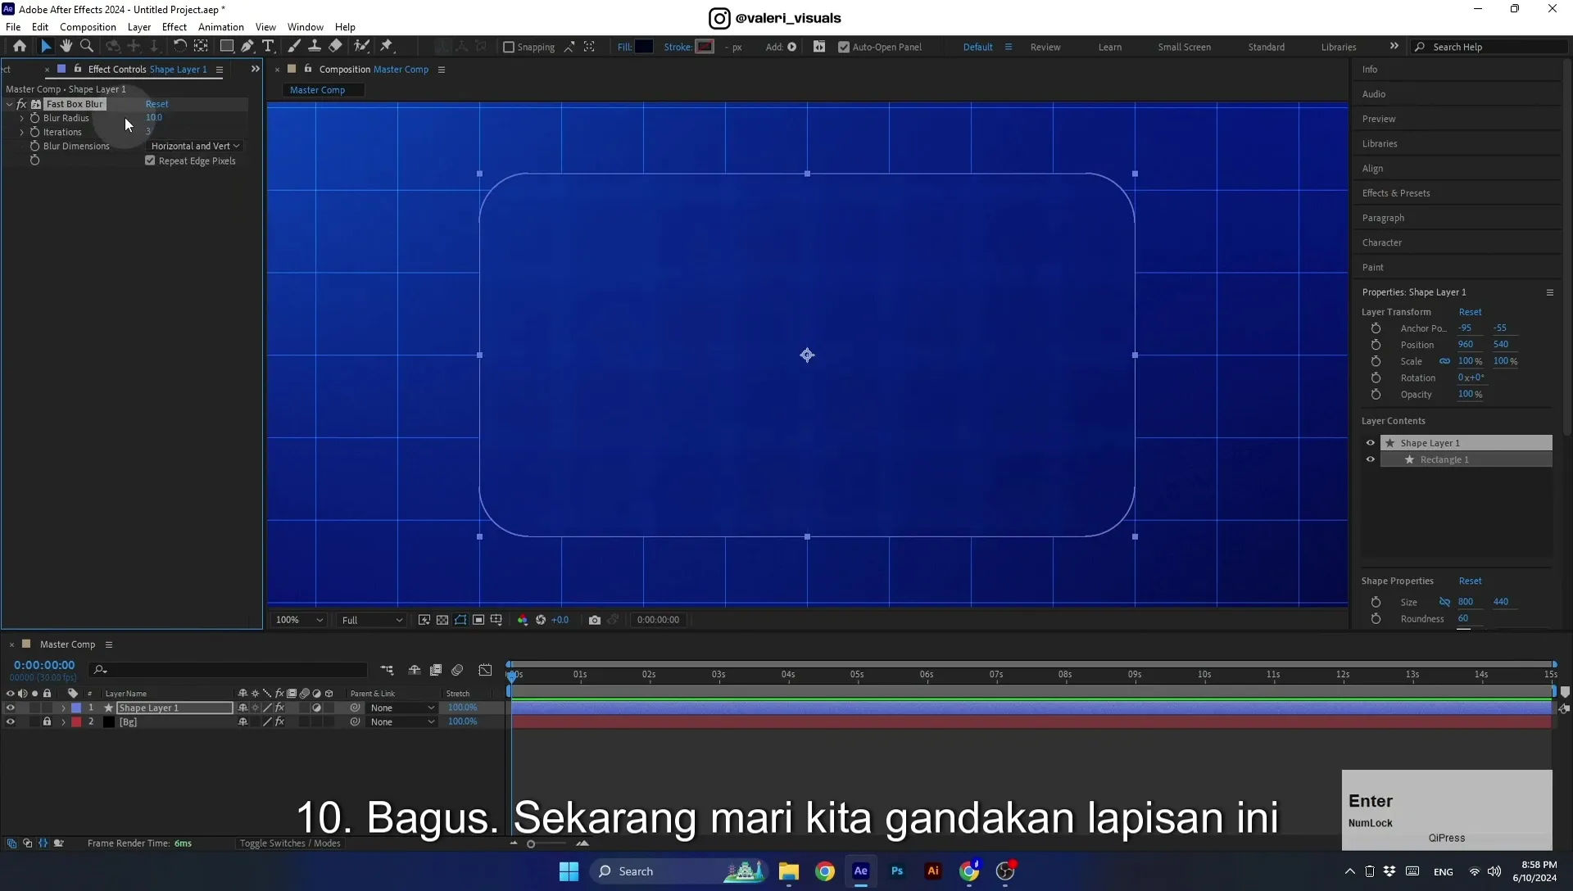Toggle the lock on [Bg] layer
The image size is (1573, 891).
pyautogui.click(x=47, y=721)
